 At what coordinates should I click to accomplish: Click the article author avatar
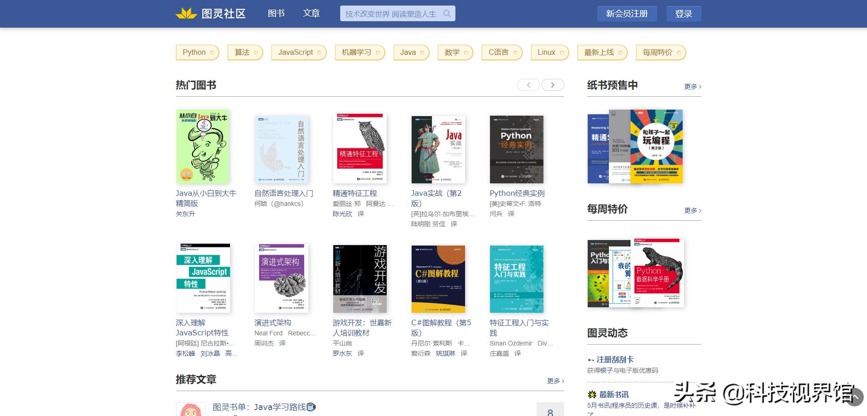tap(191, 410)
